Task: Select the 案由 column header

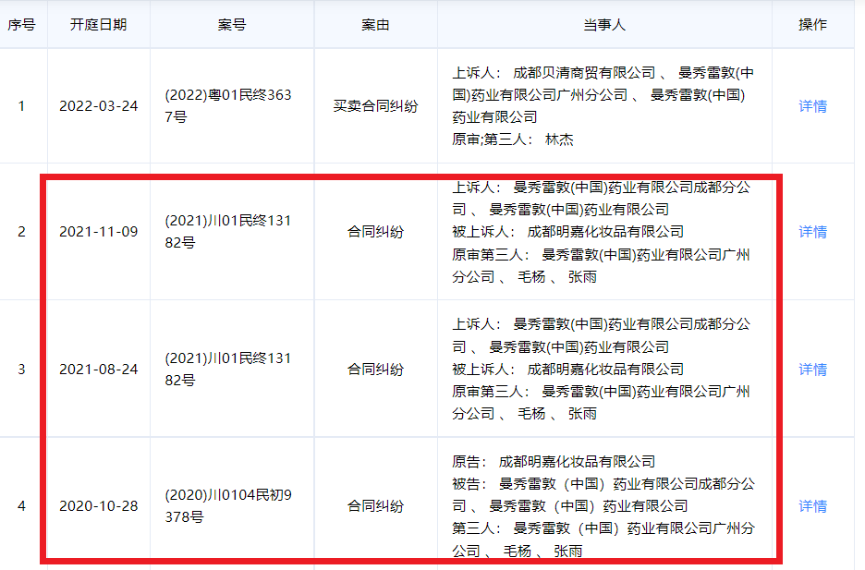Action: [x=375, y=25]
